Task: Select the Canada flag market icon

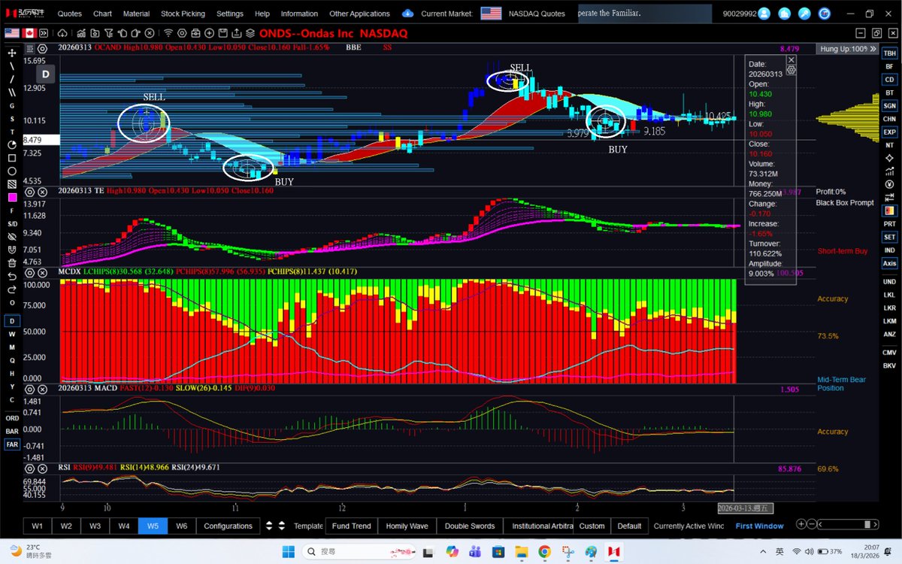Action: click(30, 33)
